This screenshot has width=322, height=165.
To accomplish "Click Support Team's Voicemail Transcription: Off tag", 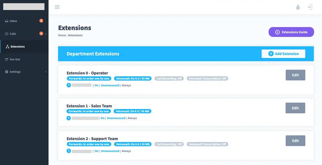I will pos(207,144).
